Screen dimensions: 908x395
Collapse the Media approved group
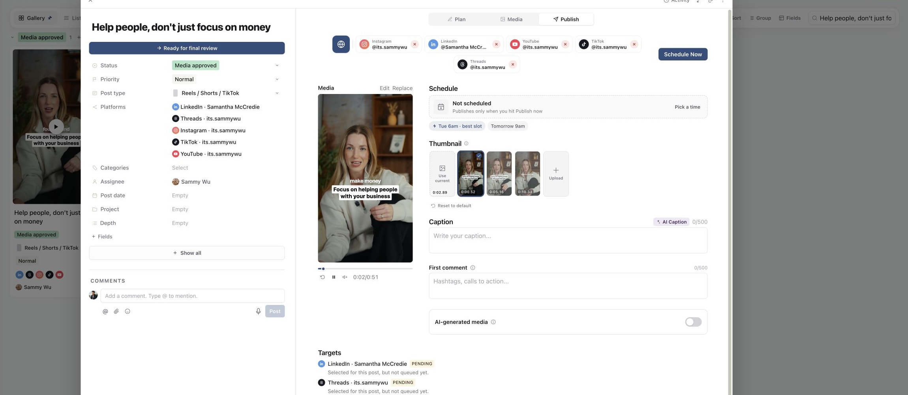tap(12, 38)
